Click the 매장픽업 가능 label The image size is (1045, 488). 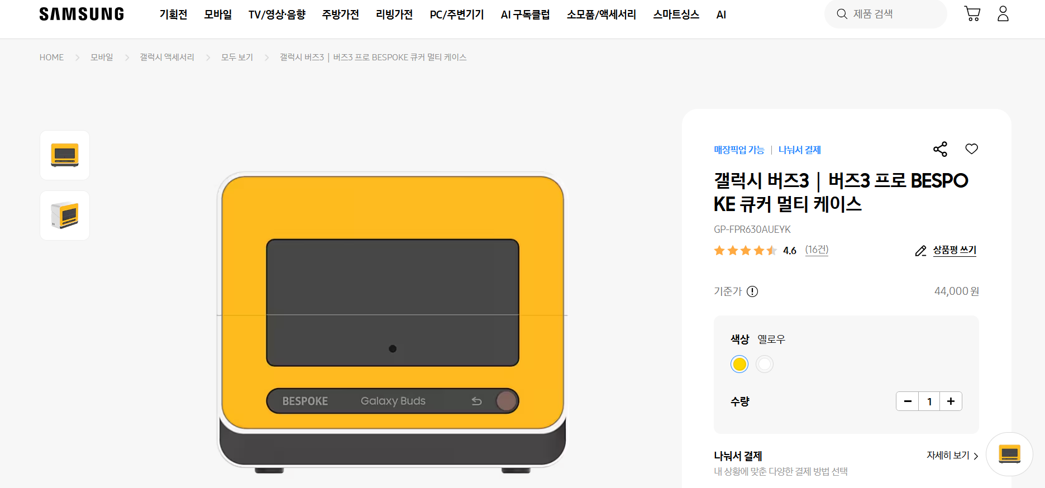(739, 150)
